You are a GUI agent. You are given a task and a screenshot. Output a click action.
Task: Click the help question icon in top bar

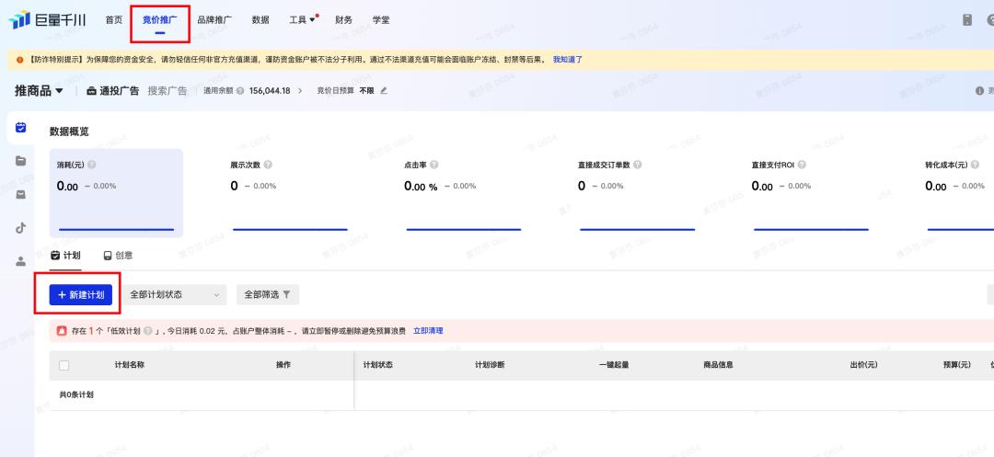pos(990,19)
